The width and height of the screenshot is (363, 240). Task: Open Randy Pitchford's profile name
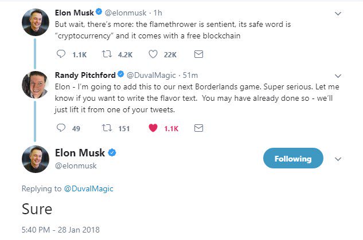coord(84,74)
